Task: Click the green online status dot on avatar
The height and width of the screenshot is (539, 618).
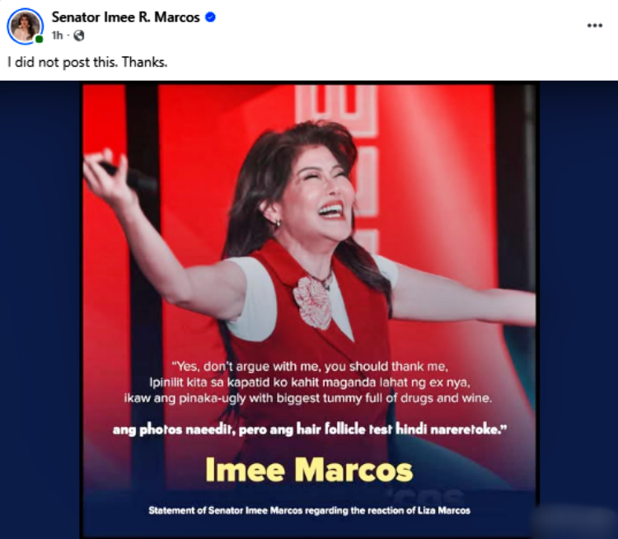Action: click(x=39, y=39)
